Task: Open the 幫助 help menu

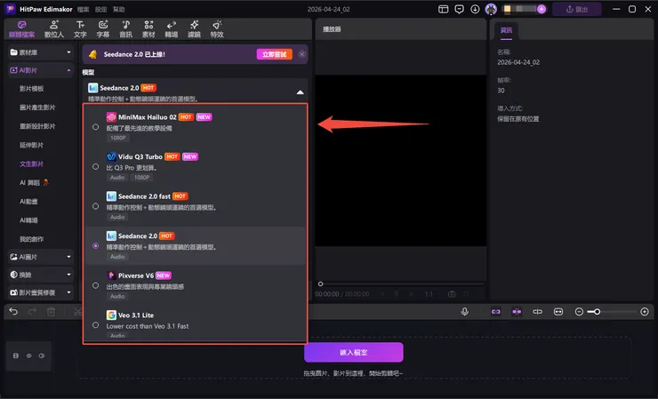Action: [x=119, y=9]
